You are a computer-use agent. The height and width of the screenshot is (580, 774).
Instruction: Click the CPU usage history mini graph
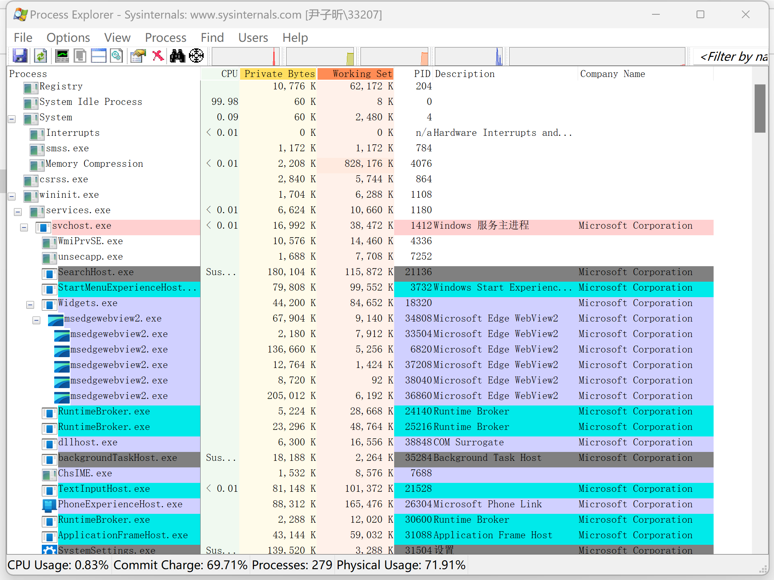245,56
